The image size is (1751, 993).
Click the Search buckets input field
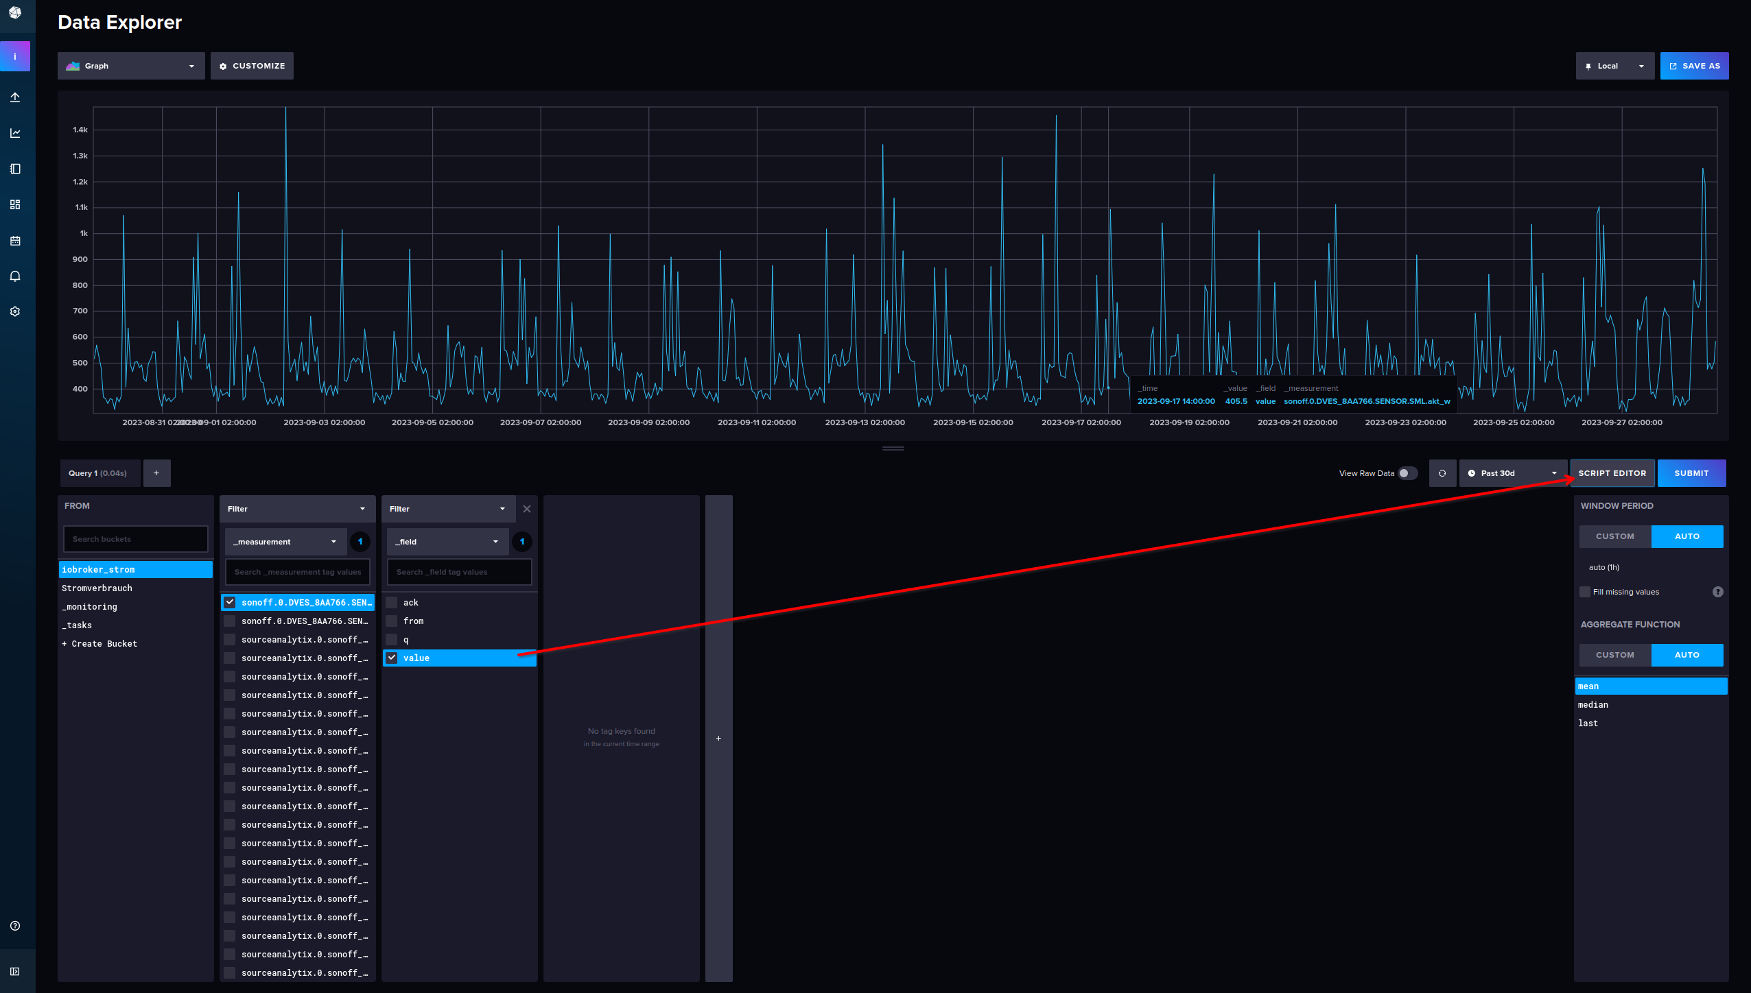tap(136, 539)
